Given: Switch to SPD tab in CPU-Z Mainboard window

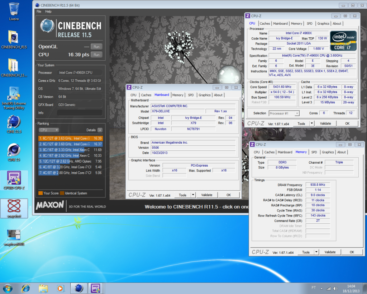Looking at the screenshot, I should pyautogui.click(x=191, y=95).
